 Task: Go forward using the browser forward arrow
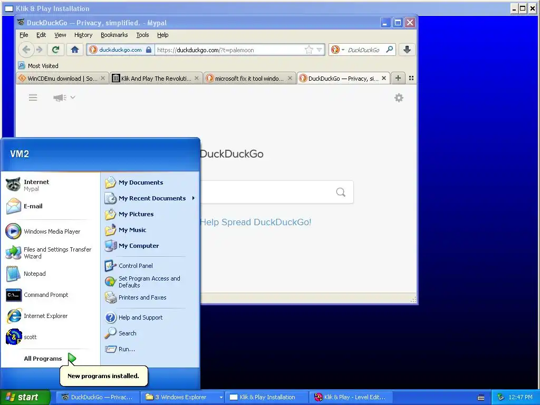coord(40,50)
